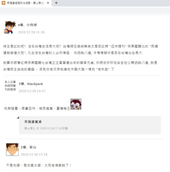The image size is (170, 172).
Task: Click the 3樓 comment text 先禁陸書
Action: pos(11,109)
